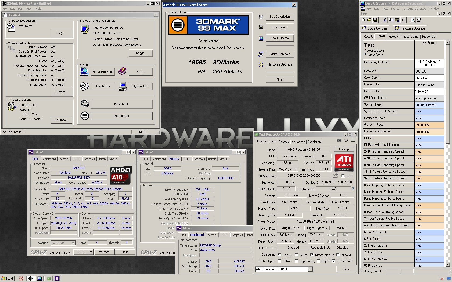Open Windows Start menu

pyautogui.click(x=7, y=279)
